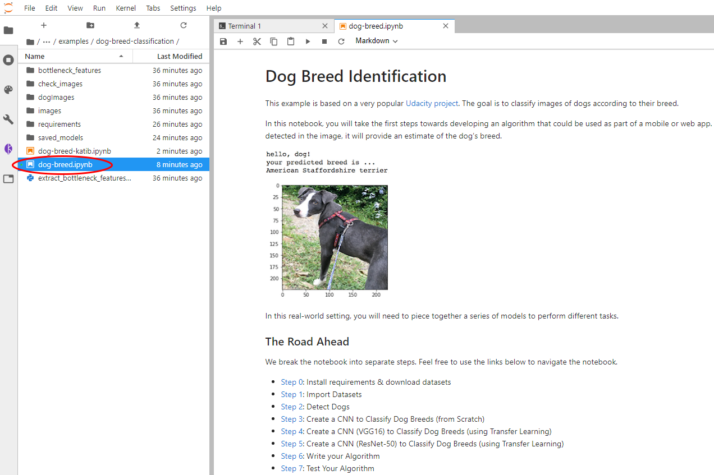The width and height of the screenshot is (714, 475).
Task: Open the Commands palette in the sidebar
Action: [8, 90]
